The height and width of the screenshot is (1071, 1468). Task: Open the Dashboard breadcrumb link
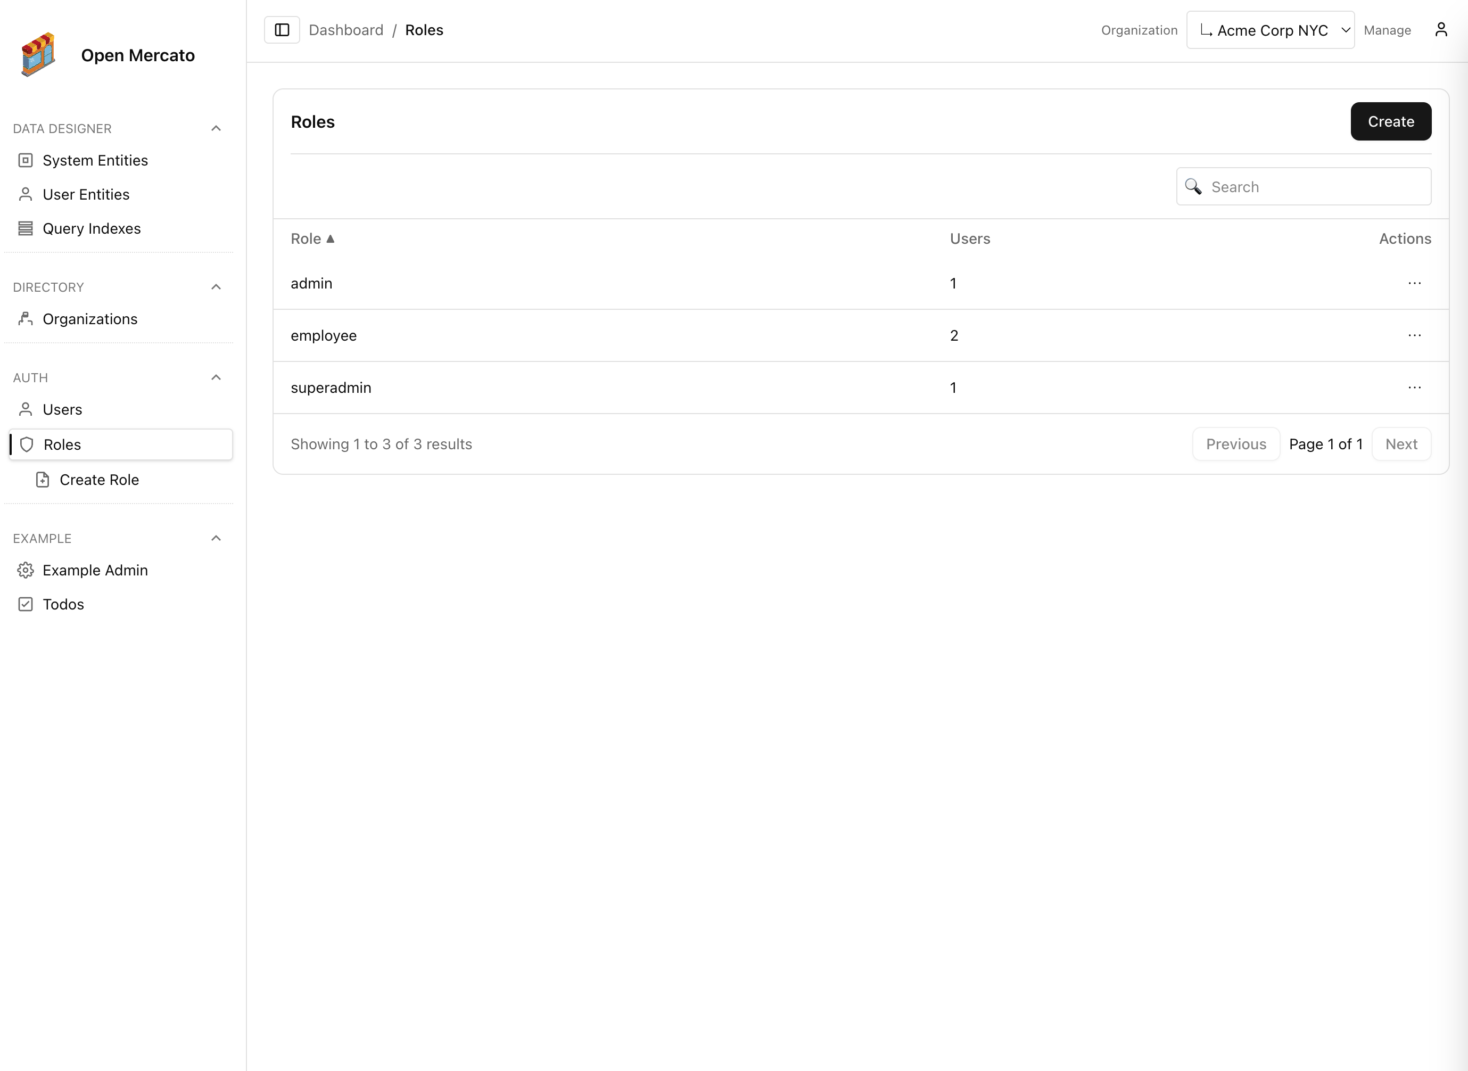(346, 29)
